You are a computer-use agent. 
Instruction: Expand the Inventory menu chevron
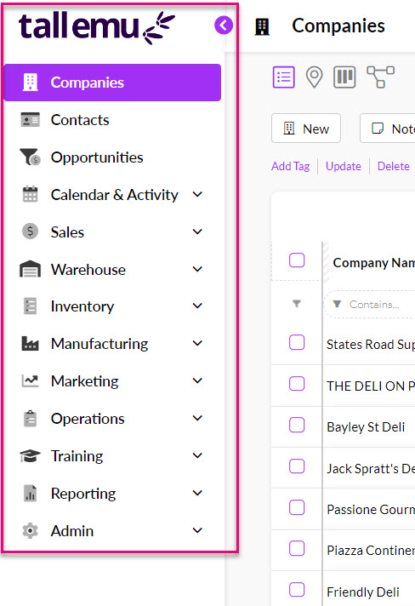(x=197, y=306)
